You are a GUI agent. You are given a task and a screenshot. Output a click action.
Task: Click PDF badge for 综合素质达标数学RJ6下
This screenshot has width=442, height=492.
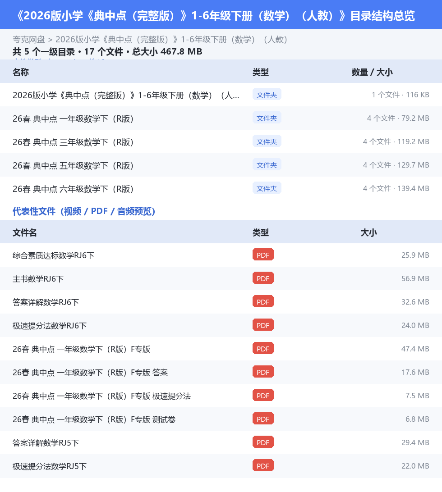click(263, 255)
